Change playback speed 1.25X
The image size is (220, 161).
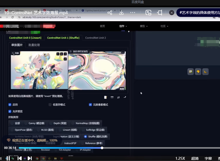[180, 158]
